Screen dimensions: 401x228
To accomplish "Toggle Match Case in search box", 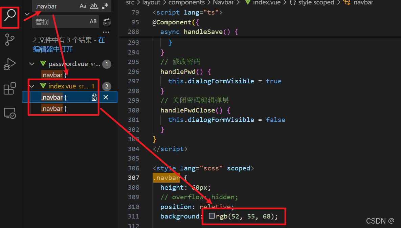I will click(x=83, y=6).
